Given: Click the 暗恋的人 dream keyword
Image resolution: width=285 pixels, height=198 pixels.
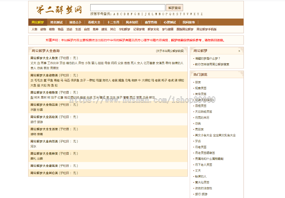Looking at the screenshot, I should pyautogui.click(x=72, y=63).
